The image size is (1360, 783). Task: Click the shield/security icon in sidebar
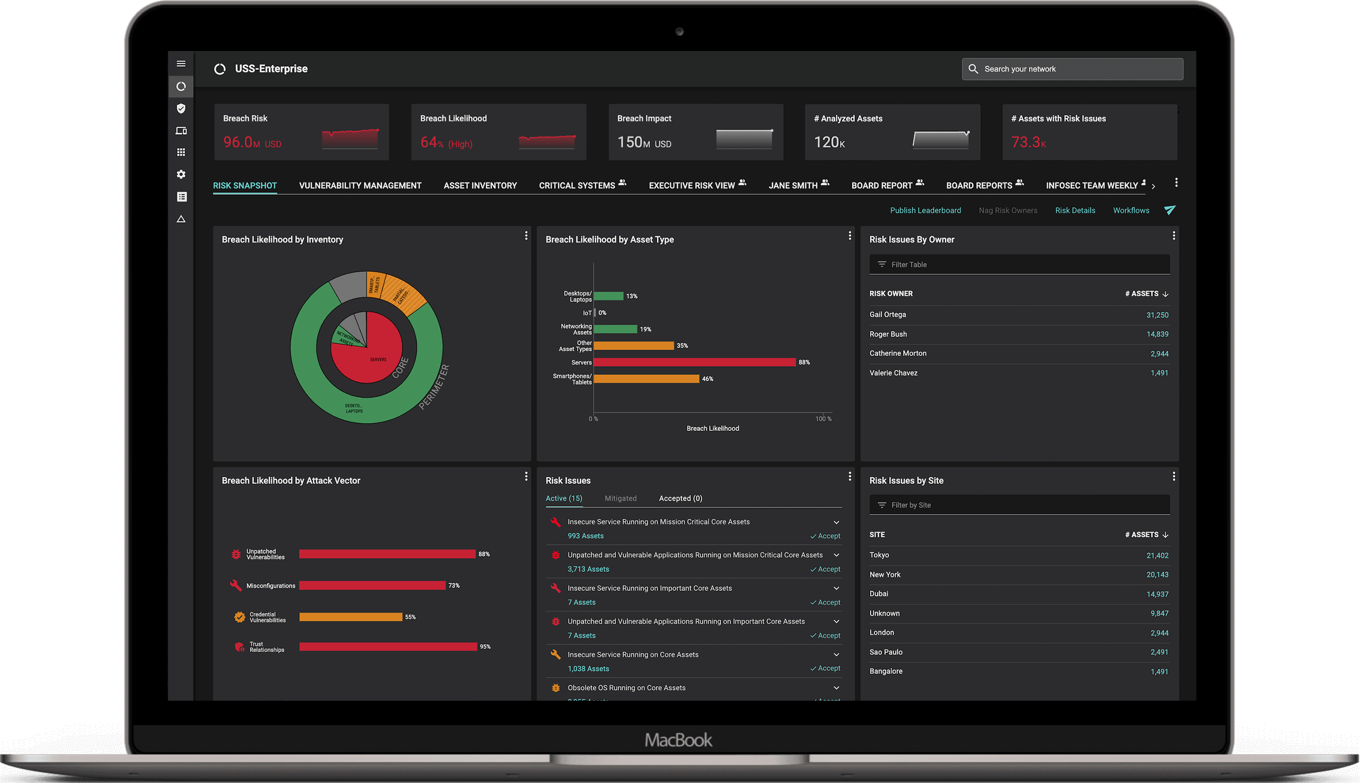[x=180, y=108]
